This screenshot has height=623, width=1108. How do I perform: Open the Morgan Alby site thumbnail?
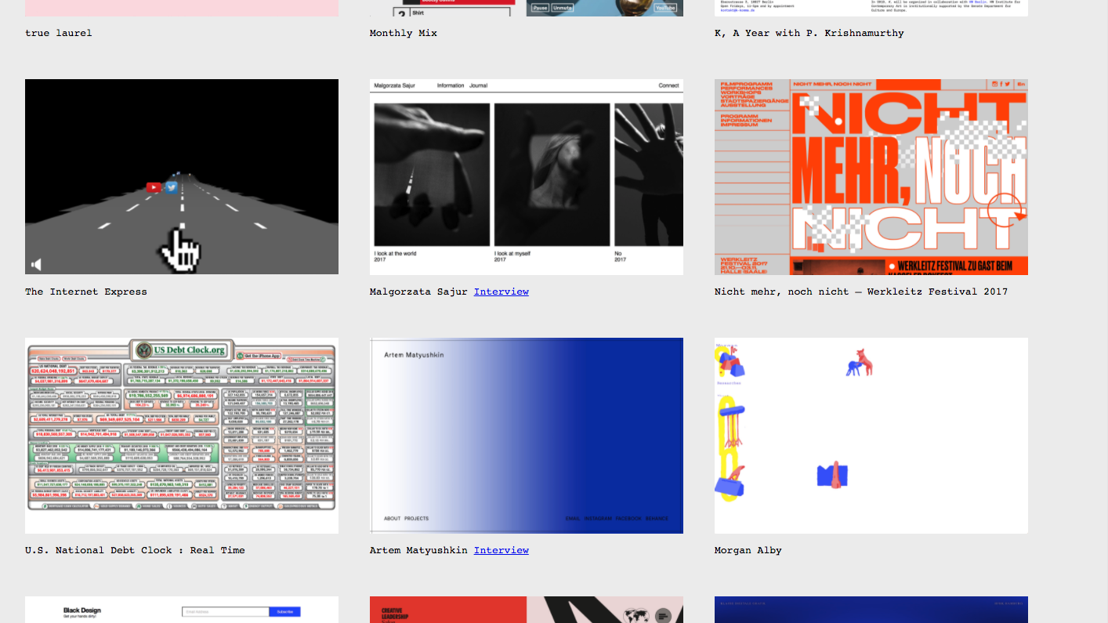(x=871, y=435)
